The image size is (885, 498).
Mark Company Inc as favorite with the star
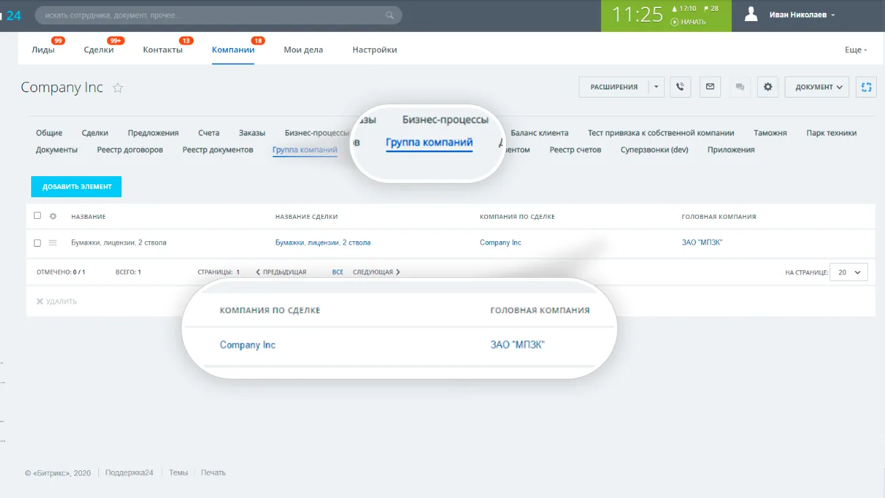(x=118, y=87)
